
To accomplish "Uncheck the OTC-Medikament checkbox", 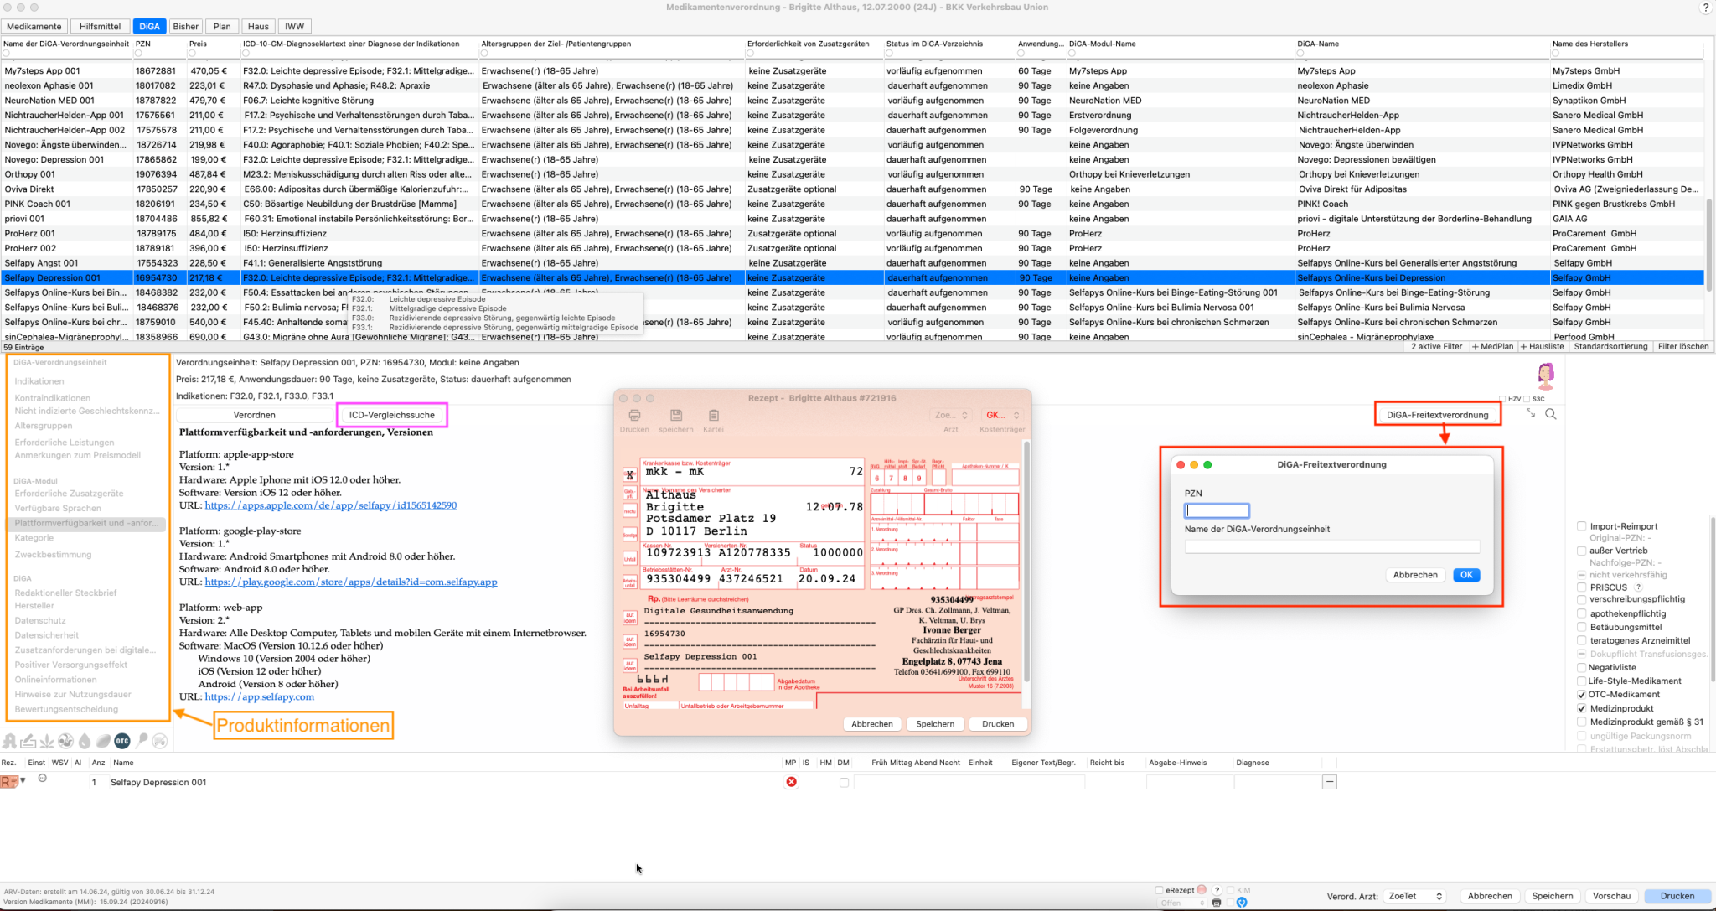I will 1582,695.
